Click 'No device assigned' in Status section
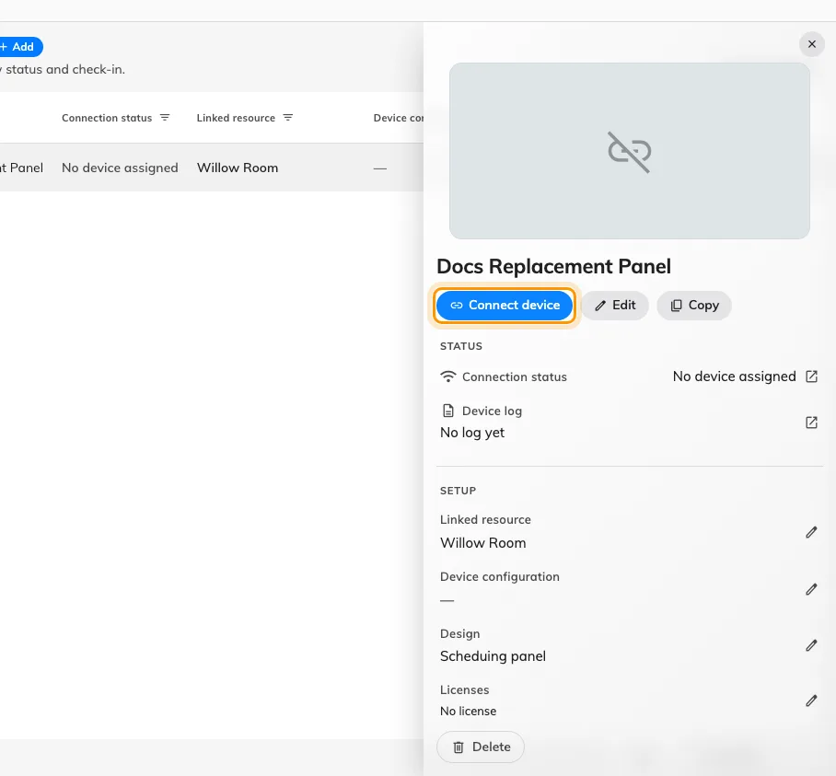The height and width of the screenshot is (776, 836). [x=734, y=376]
